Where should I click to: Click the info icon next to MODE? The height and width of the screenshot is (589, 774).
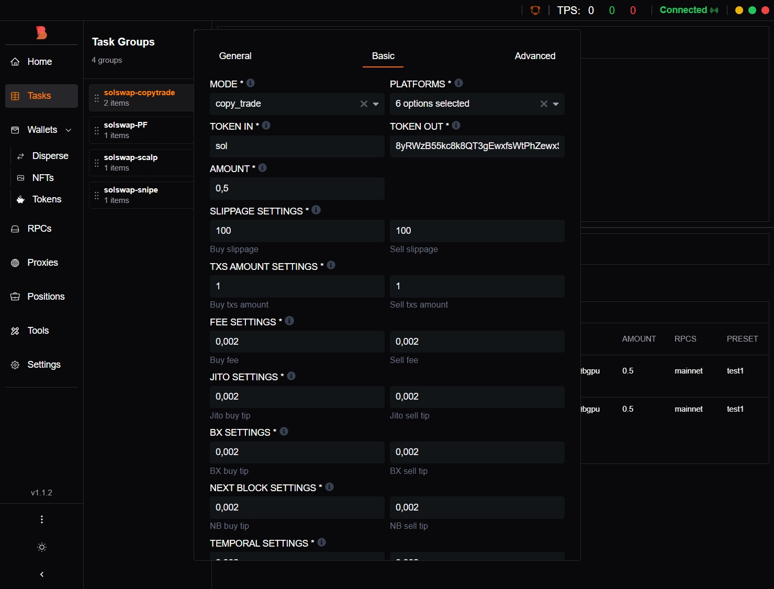(x=250, y=83)
